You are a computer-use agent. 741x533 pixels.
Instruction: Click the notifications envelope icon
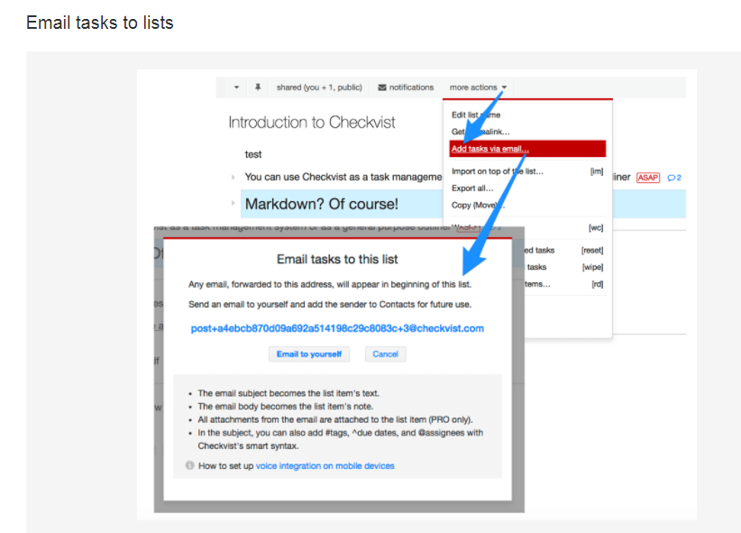(x=382, y=87)
